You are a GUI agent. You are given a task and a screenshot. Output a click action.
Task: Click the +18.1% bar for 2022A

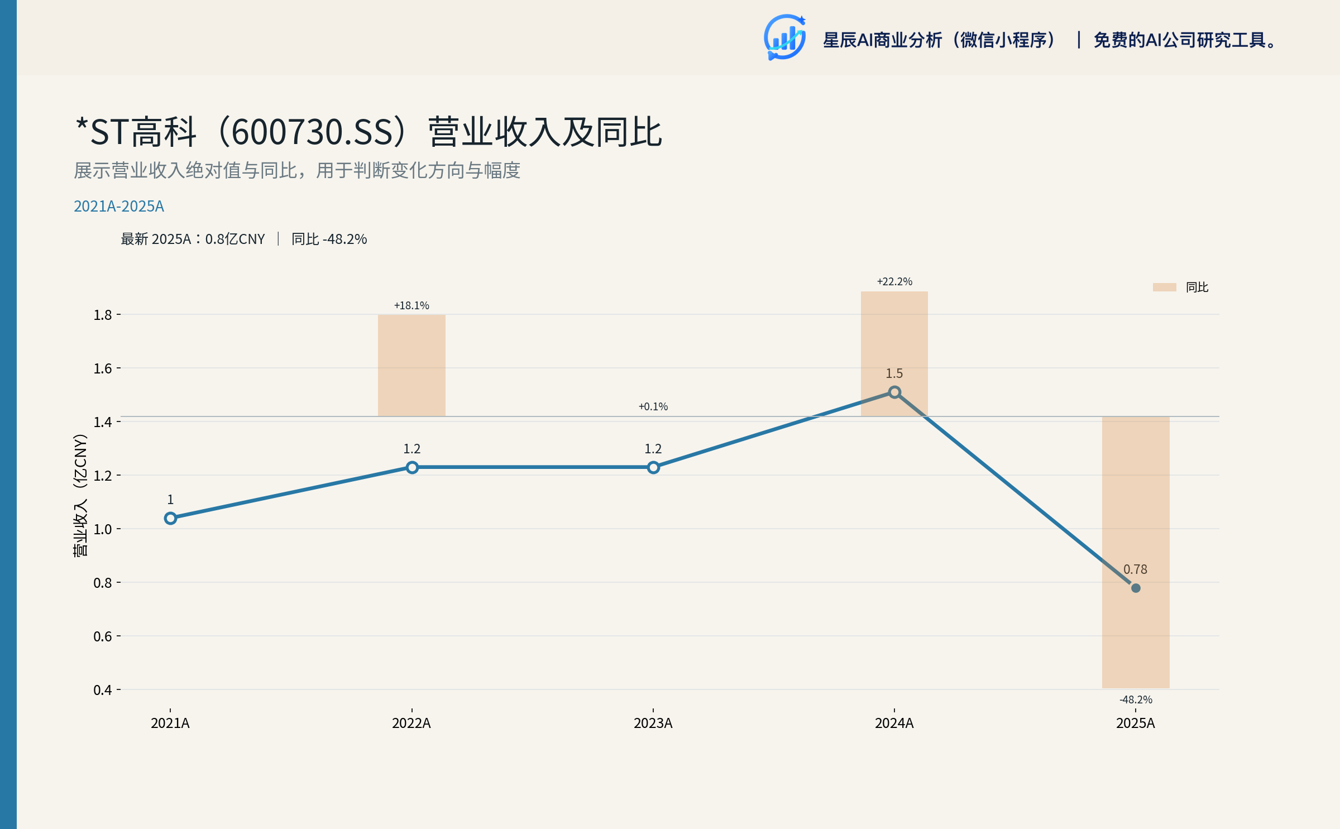click(x=411, y=365)
